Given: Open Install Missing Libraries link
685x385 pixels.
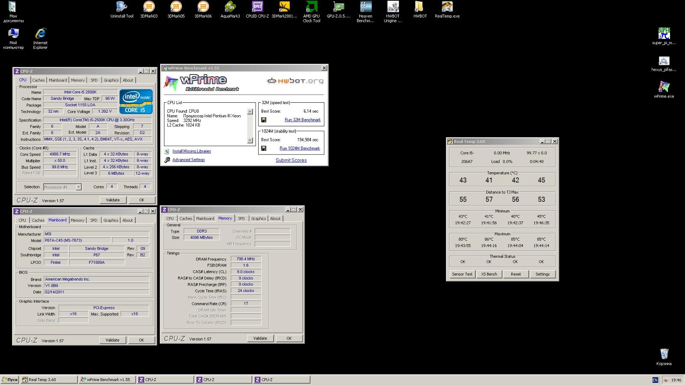Looking at the screenshot, I should 191,151.
